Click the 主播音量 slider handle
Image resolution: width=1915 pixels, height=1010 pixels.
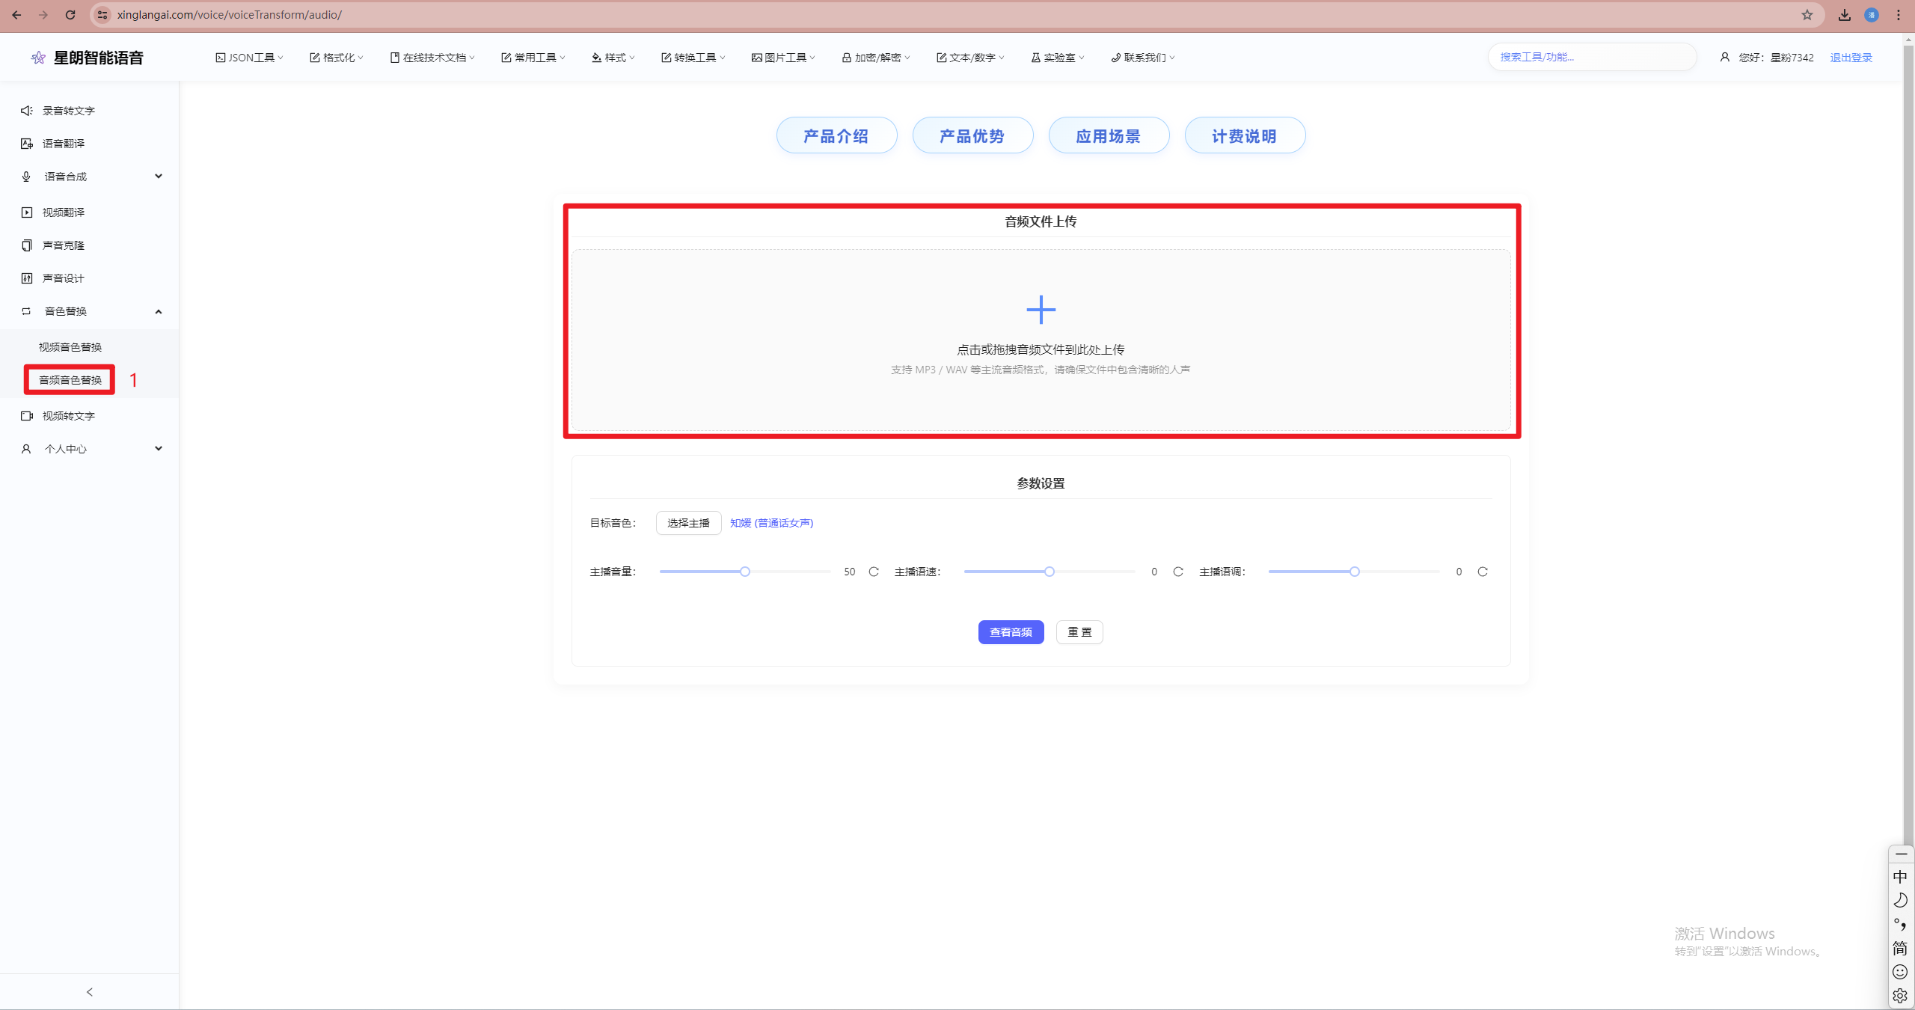[745, 572]
